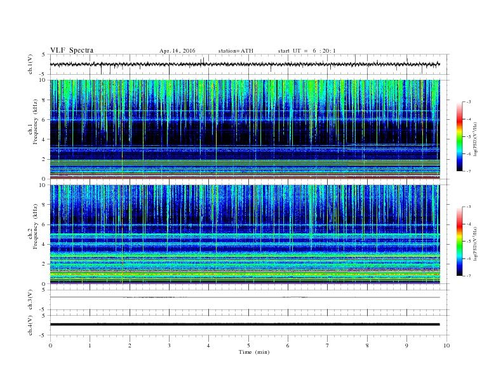Screen dimensions: 503x388
Task: Click the thin ch.3 voltage trace
Action: (245, 297)
